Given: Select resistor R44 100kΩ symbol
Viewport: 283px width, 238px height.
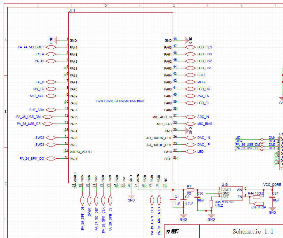Looking at the screenshot, I should pos(257,197).
